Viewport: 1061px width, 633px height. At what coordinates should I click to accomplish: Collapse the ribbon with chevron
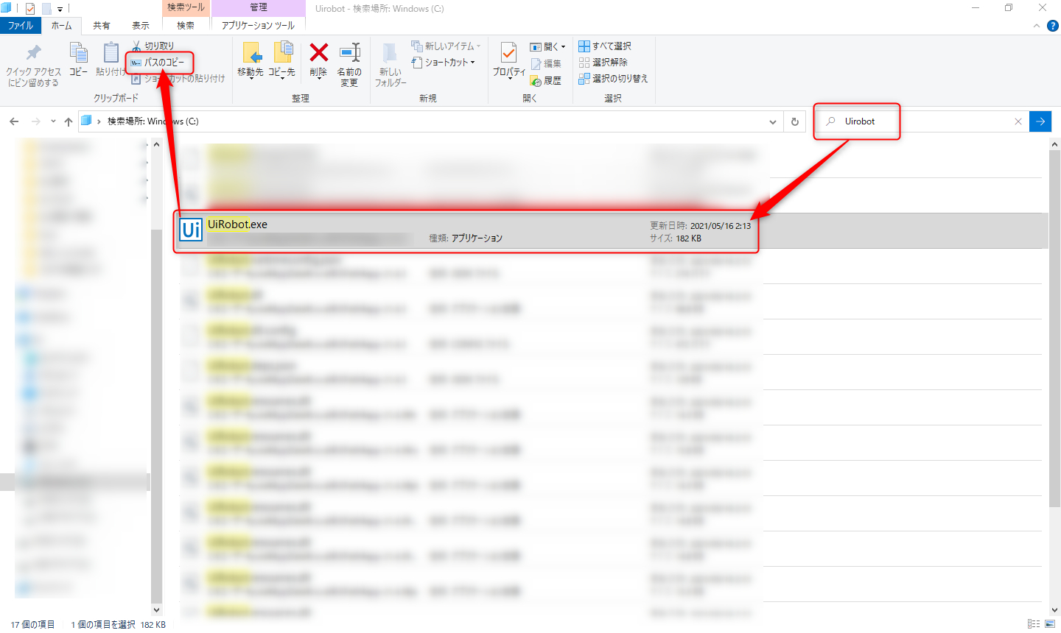1036,26
